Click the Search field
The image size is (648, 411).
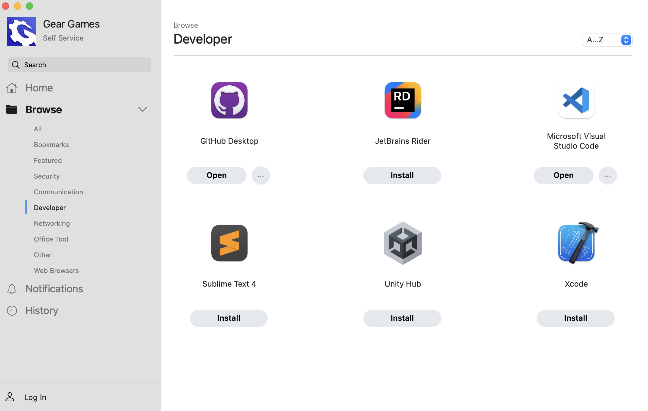(x=79, y=65)
